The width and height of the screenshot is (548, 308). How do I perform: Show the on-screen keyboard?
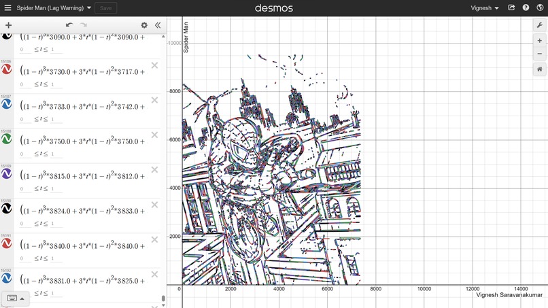pyautogui.click(x=12, y=298)
